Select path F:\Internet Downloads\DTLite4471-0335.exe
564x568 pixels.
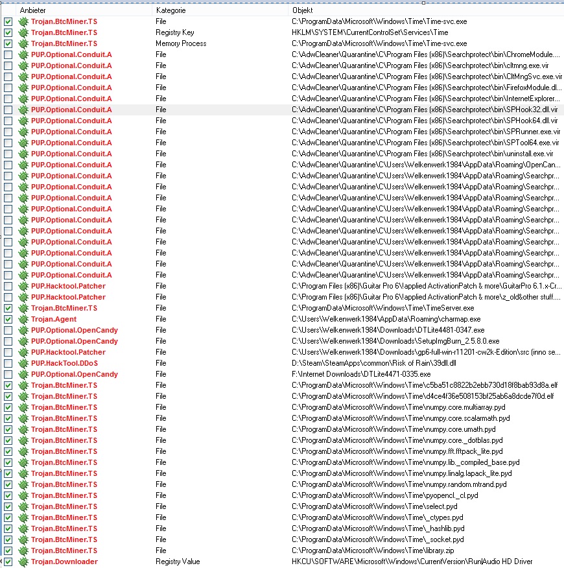(x=361, y=374)
